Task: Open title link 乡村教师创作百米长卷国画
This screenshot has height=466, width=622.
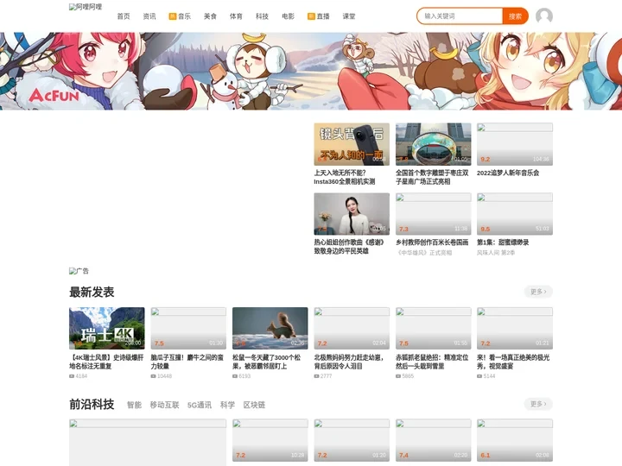Action: tap(432, 242)
